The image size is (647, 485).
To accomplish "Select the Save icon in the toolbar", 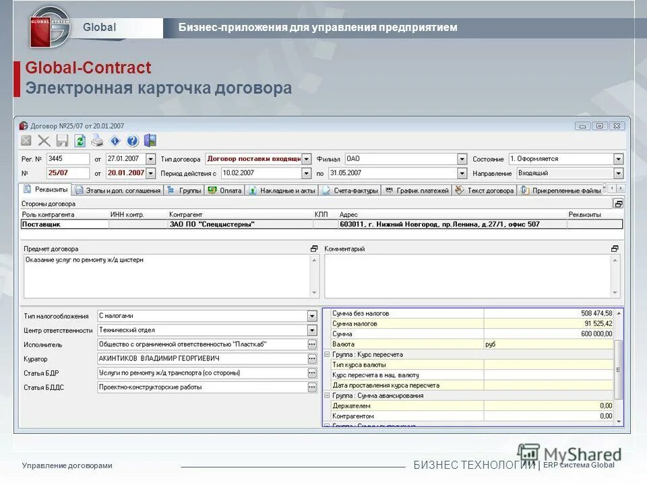I will [x=62, y=140].
